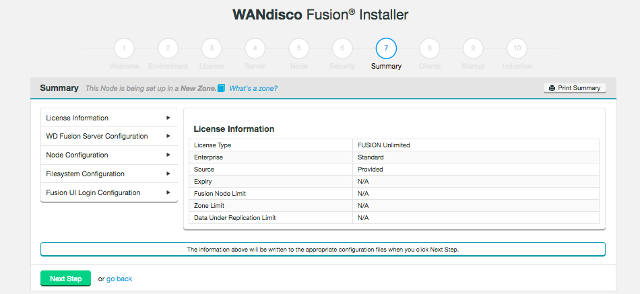Click the blue book help icon
This screenshot has width=640, height=294.
221,88
